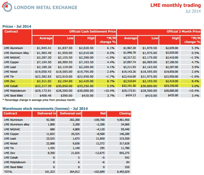The width and height of the screenshot is (204, 175).
Task: Select highlighted LME Zinc label in prices table
Action: tap(9, 81)
